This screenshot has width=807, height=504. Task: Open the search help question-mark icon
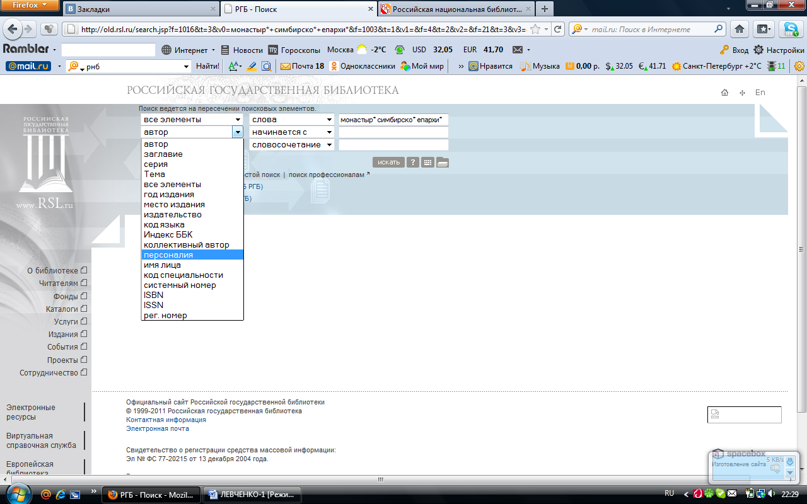pyautogui.click(x=413, y=162)
